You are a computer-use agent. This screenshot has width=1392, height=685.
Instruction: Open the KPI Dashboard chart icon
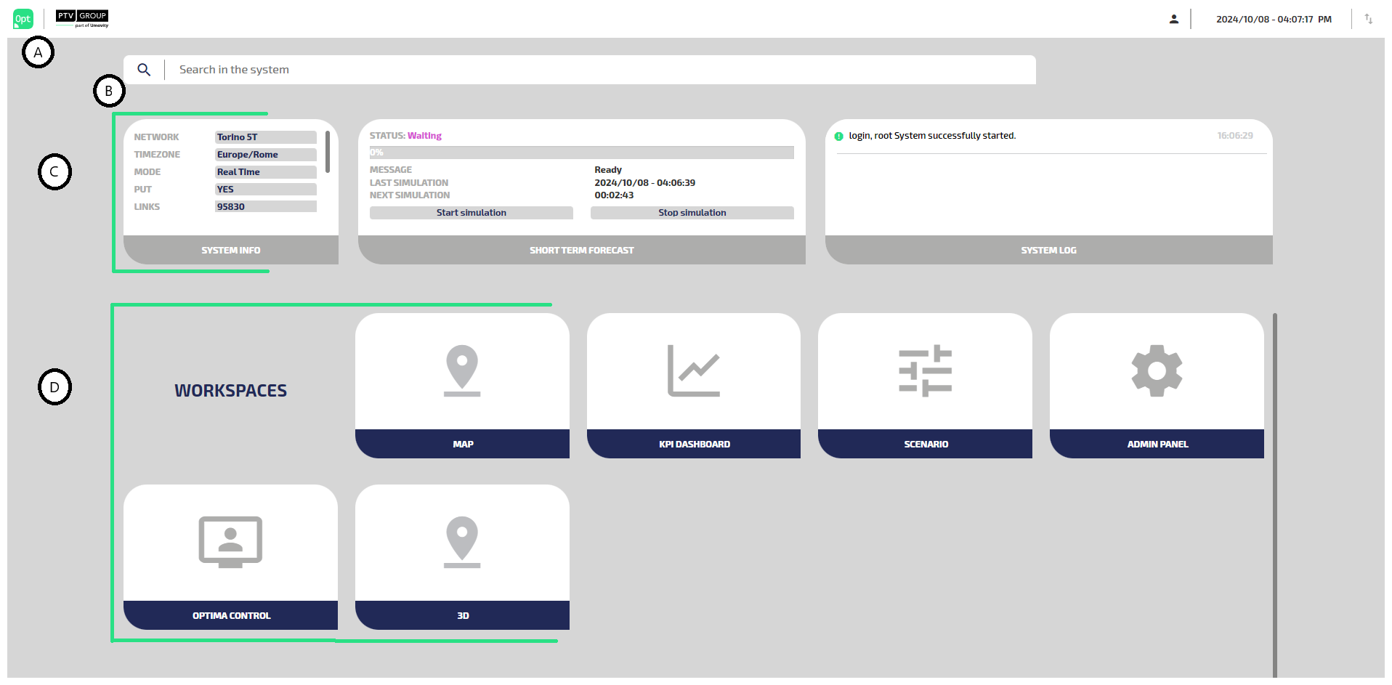693,371
